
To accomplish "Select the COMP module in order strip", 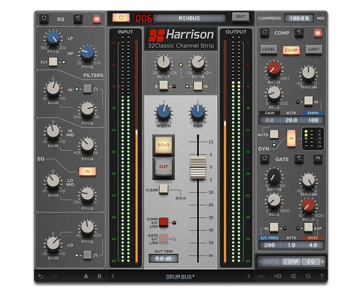I will 291,262.
